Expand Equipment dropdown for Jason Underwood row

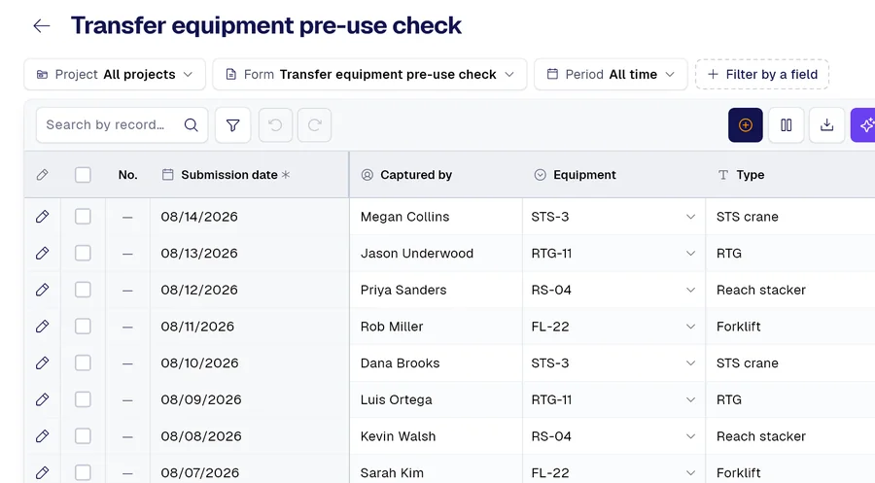click(x=690, y=254)
